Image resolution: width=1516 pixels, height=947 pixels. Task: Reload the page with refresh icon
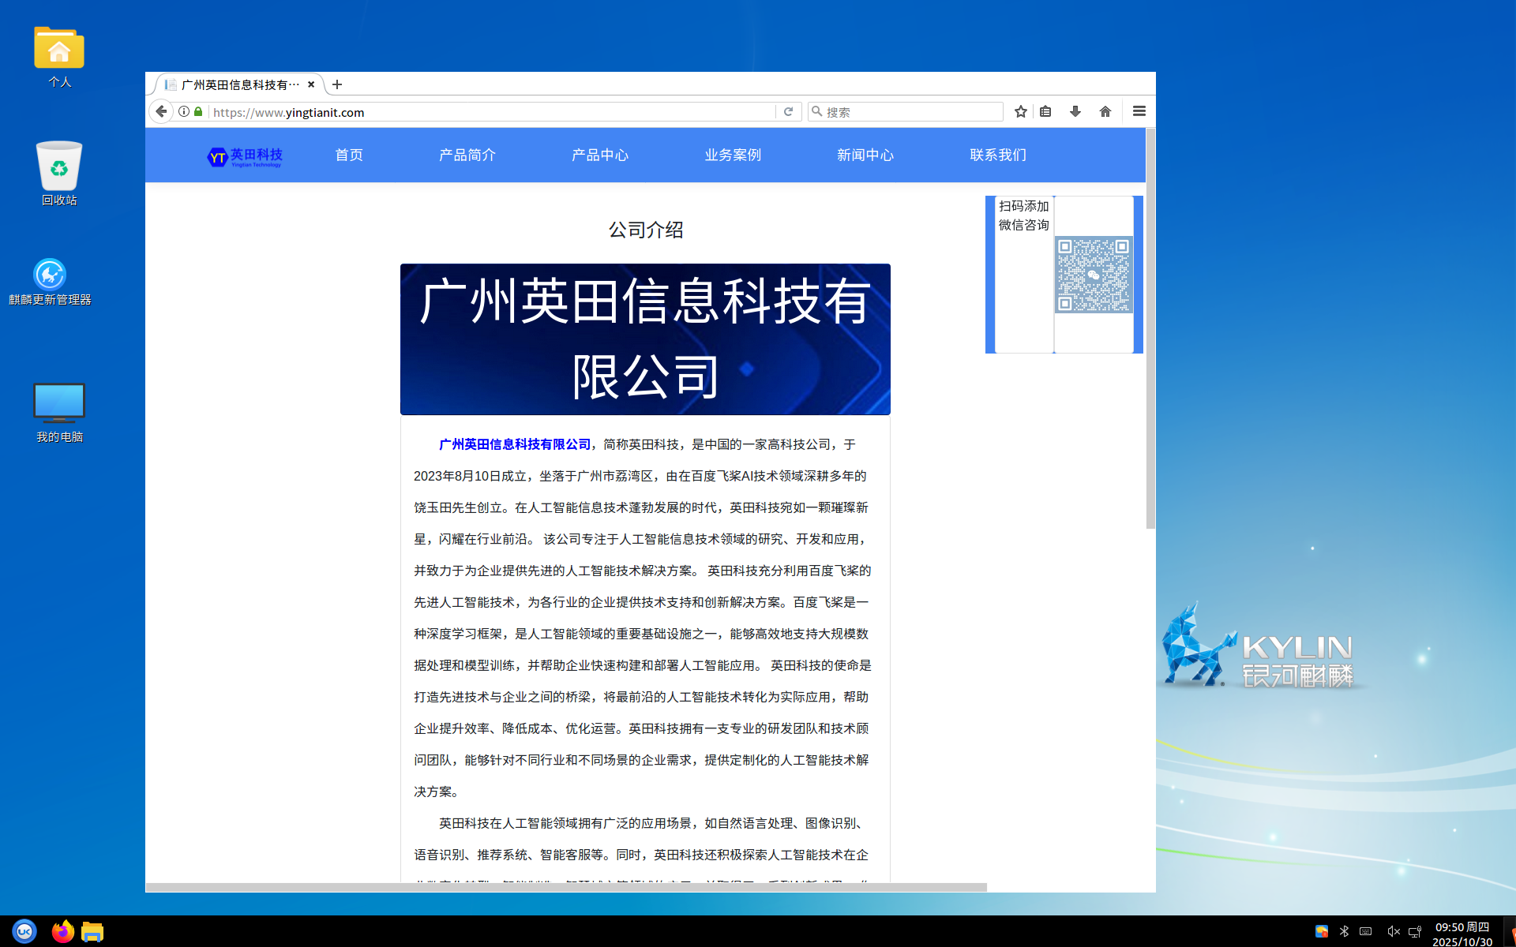(788, 112)
